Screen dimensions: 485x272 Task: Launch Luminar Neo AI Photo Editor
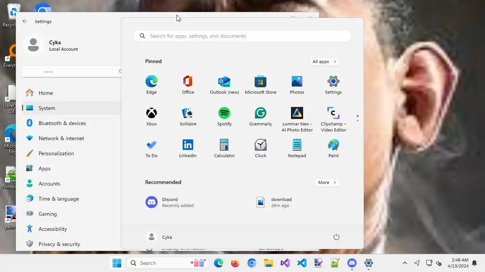click(x=297, y=119)
